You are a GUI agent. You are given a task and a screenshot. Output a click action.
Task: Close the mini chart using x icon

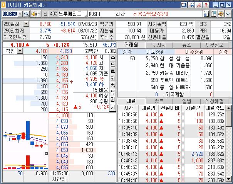pos(46,153)
